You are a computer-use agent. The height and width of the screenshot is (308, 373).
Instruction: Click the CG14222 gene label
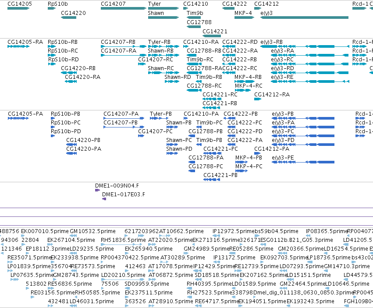click(x=234, y=4)
